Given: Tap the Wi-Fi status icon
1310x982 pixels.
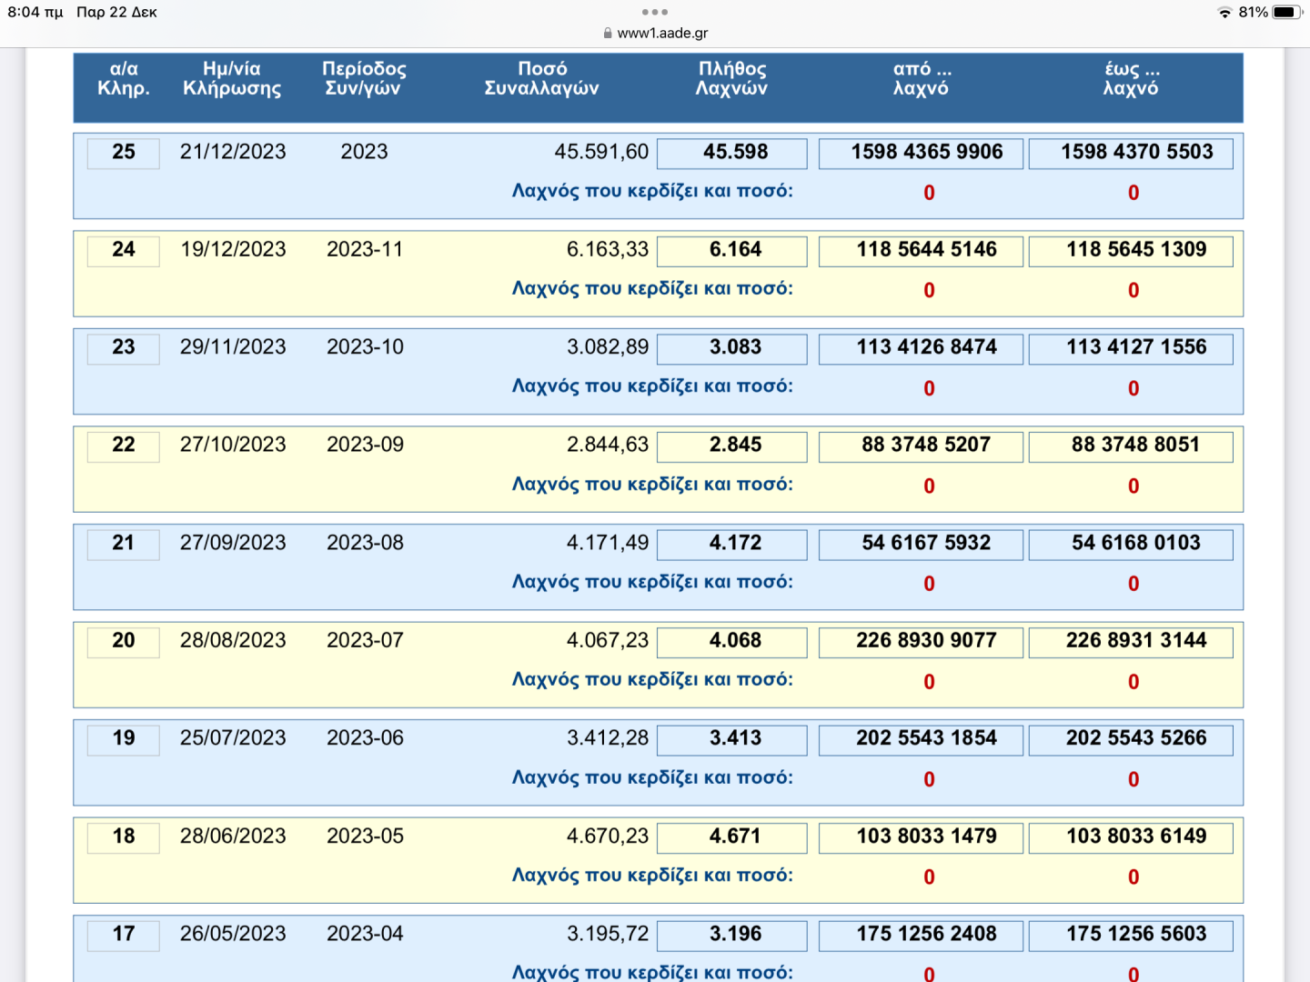Looking at the screenshot, I should point(1224,12).
